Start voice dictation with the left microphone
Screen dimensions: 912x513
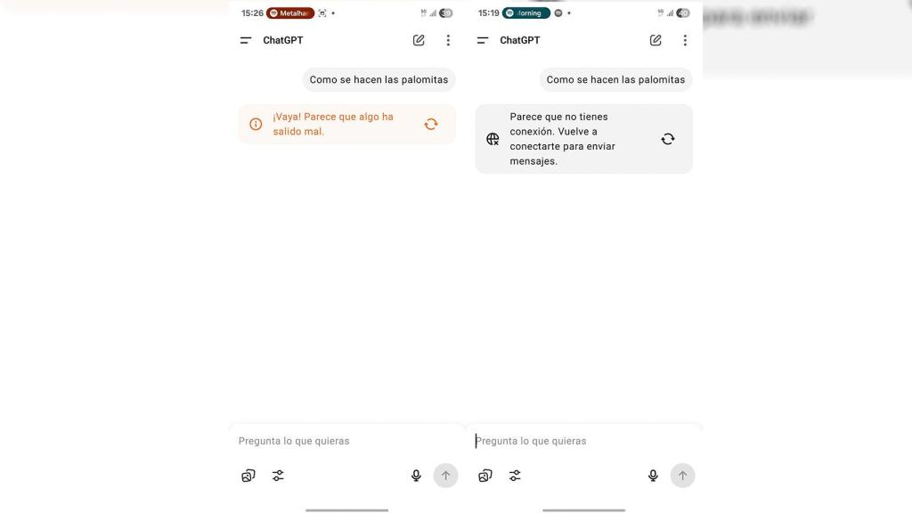tap(416, 476)
